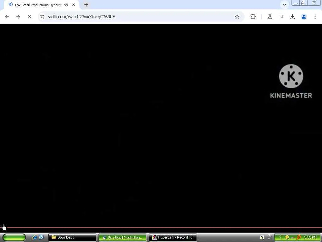Close the Fox Brazil Productions tab
The width and height of the screenshot is (322, 242).
(74, 5)
